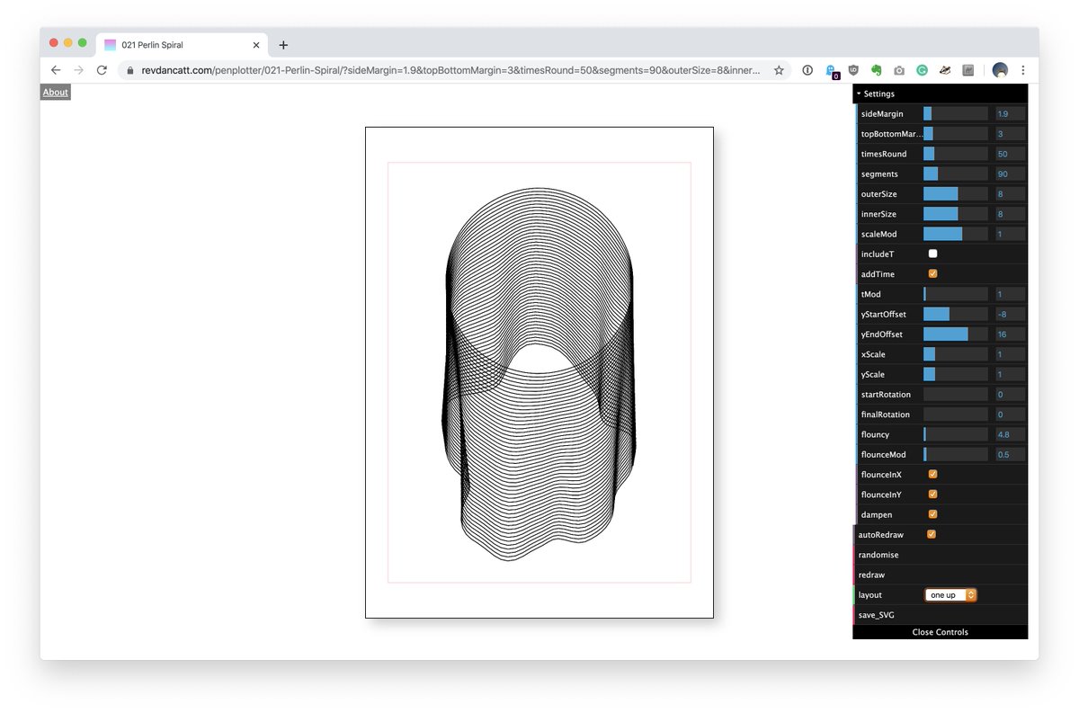Click the spiral drawing canvas
The image size is (1079, 713).
pos(539,372)
